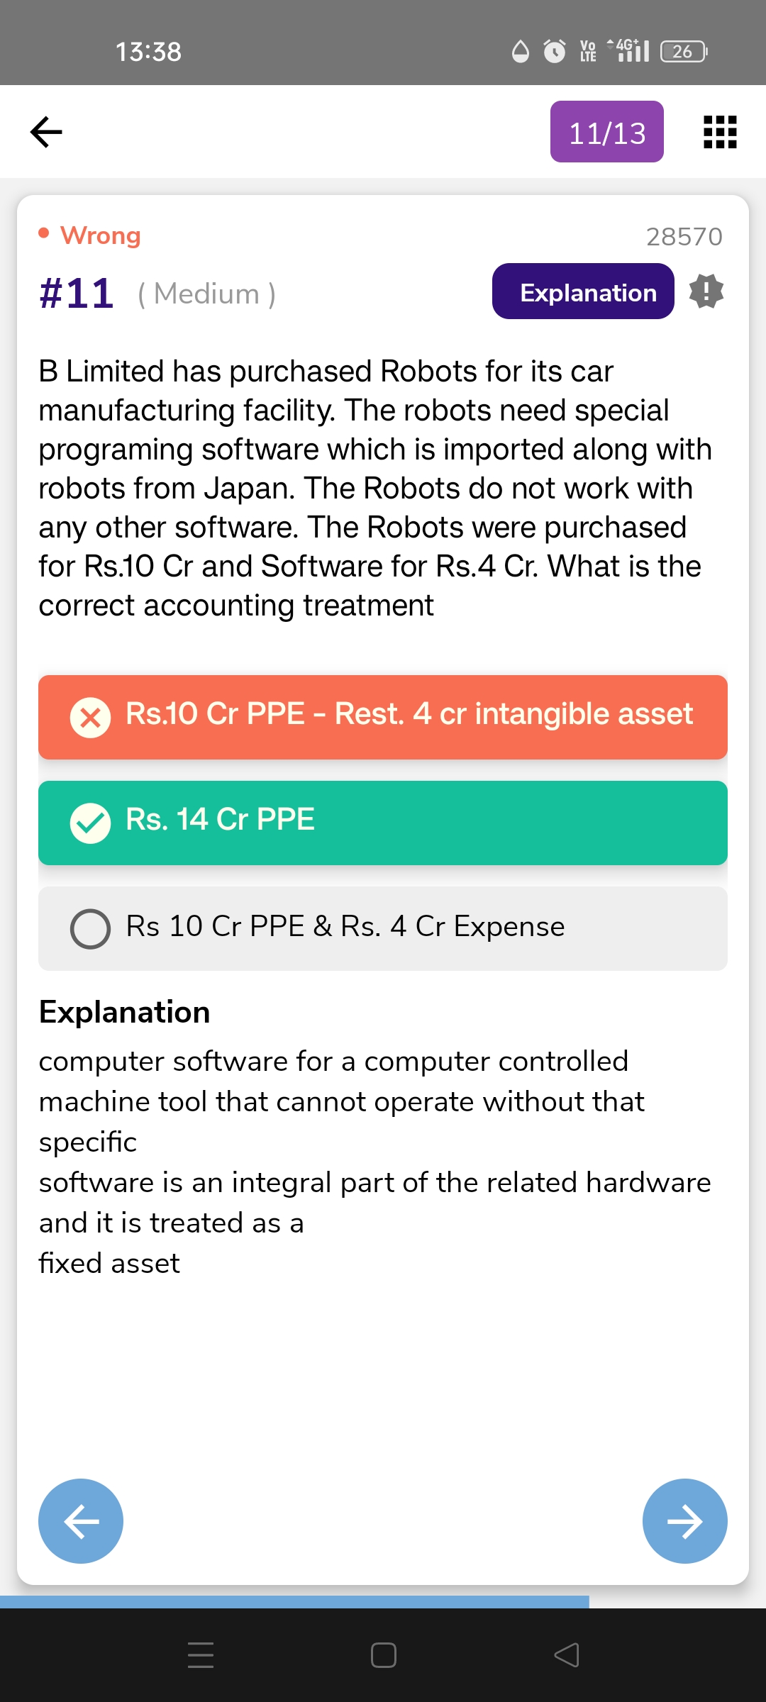Choose the Rs.10 Cr PPE intangible asset option

383,717
